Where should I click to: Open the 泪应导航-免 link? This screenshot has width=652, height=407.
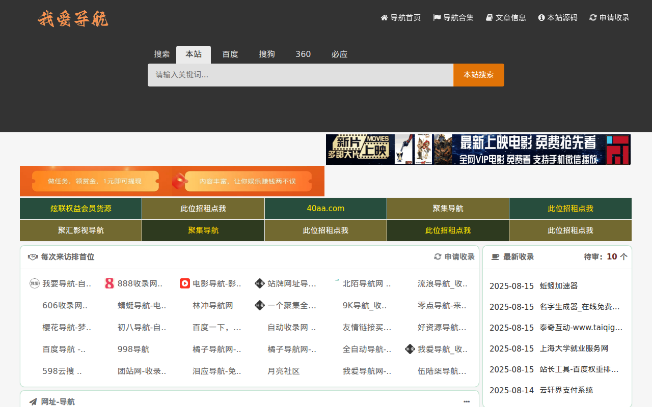(x=217, y=371)
